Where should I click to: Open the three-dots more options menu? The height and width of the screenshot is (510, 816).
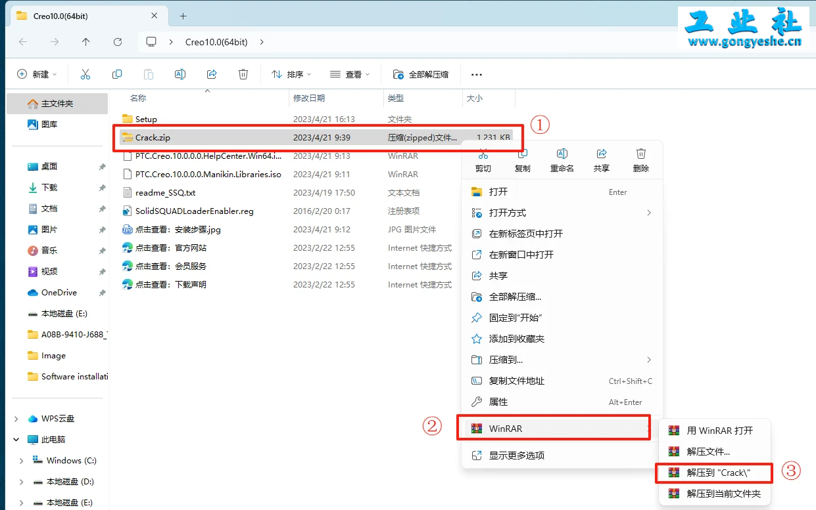tap(477, 74)
